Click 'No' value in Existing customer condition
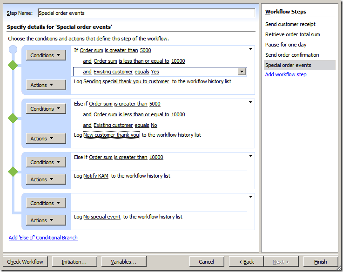Screen dimensions: 343x272 coord(154,125)
